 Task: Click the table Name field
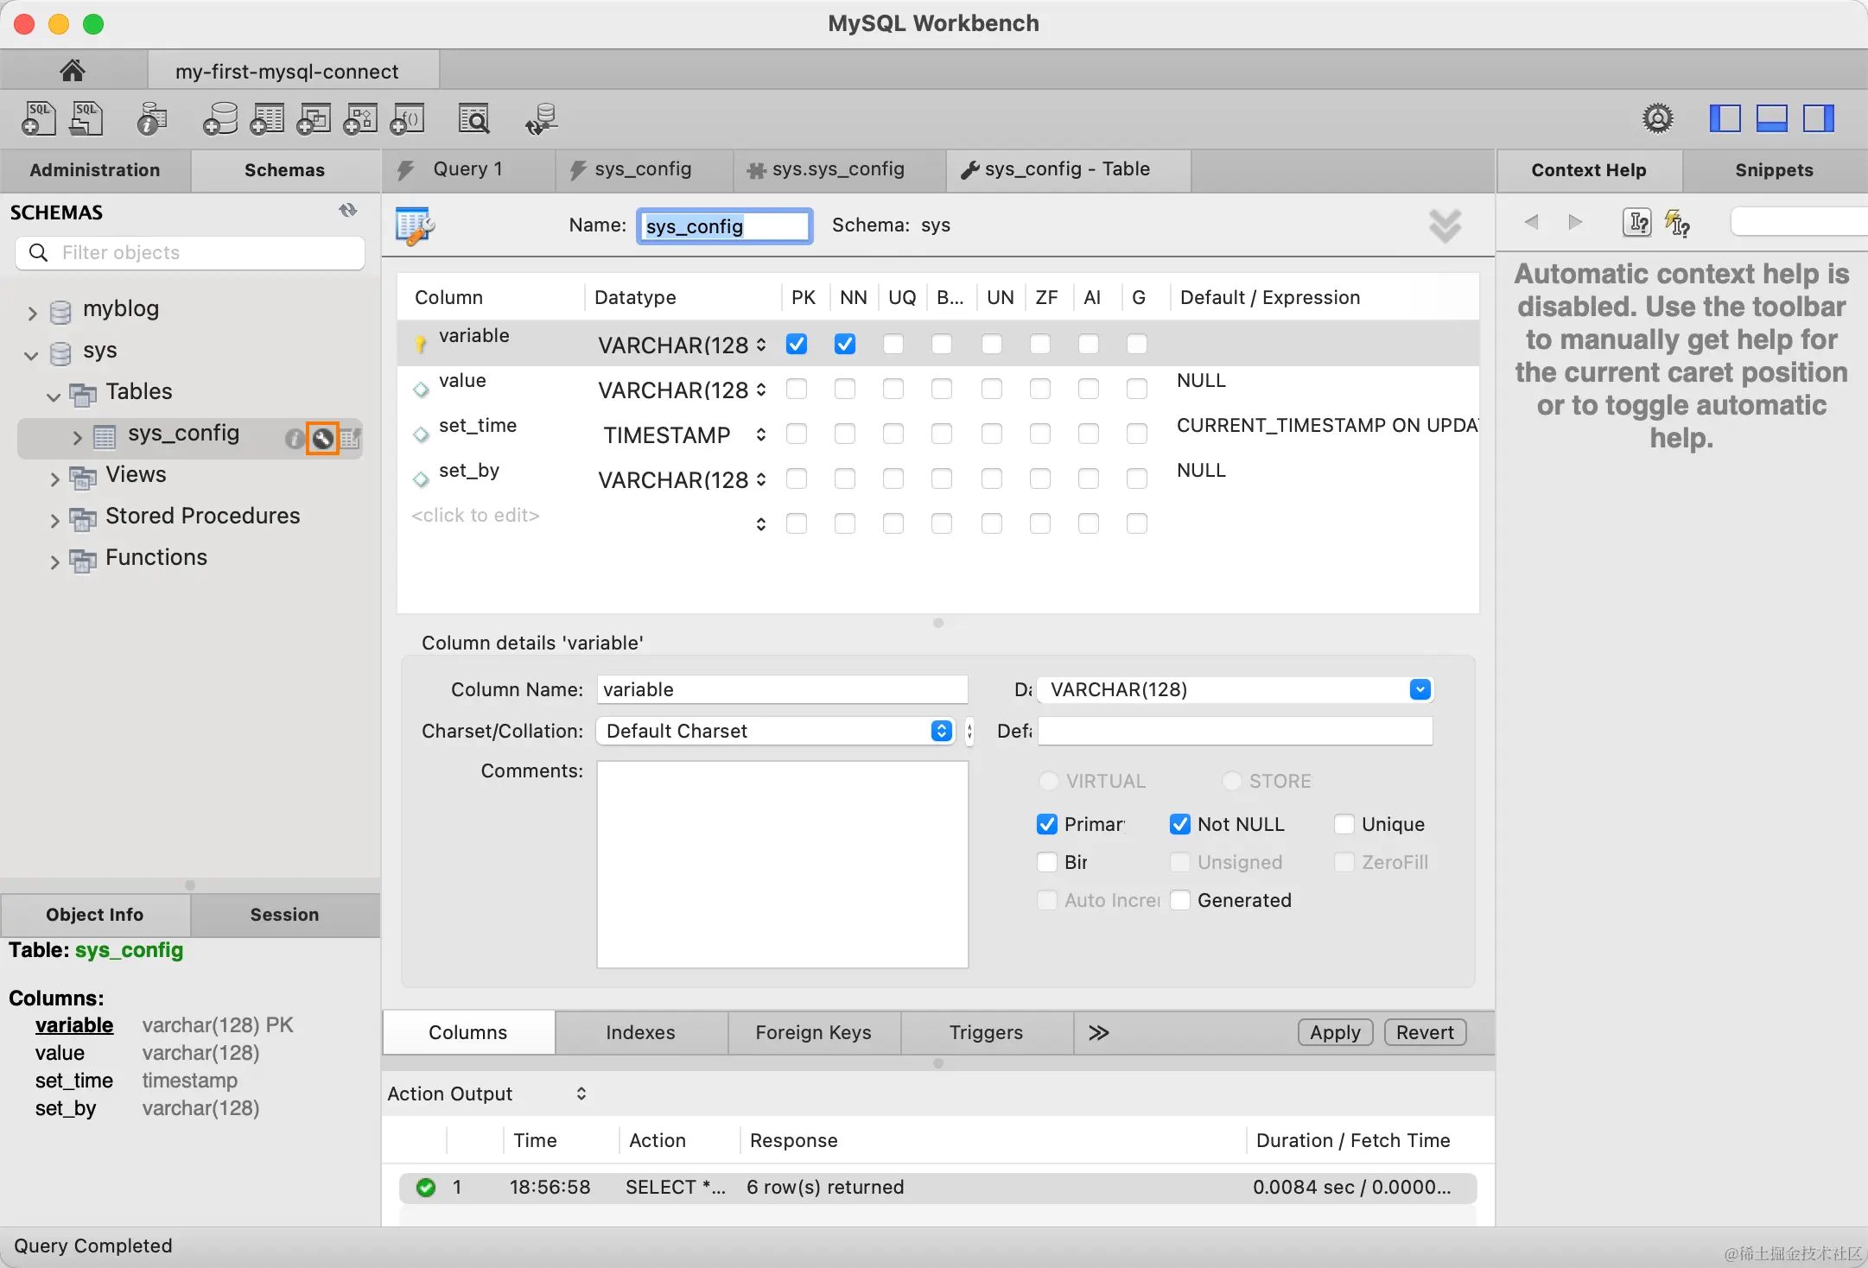[x=725, y=226]
